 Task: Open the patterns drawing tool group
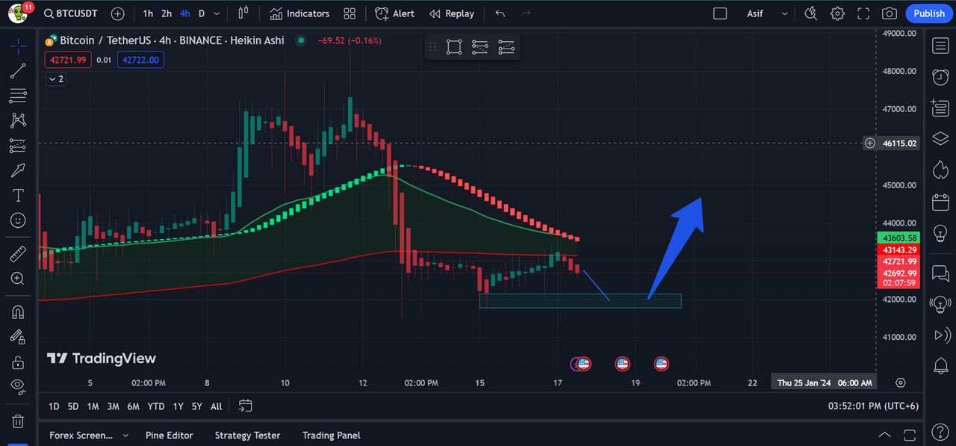point(18,120)
